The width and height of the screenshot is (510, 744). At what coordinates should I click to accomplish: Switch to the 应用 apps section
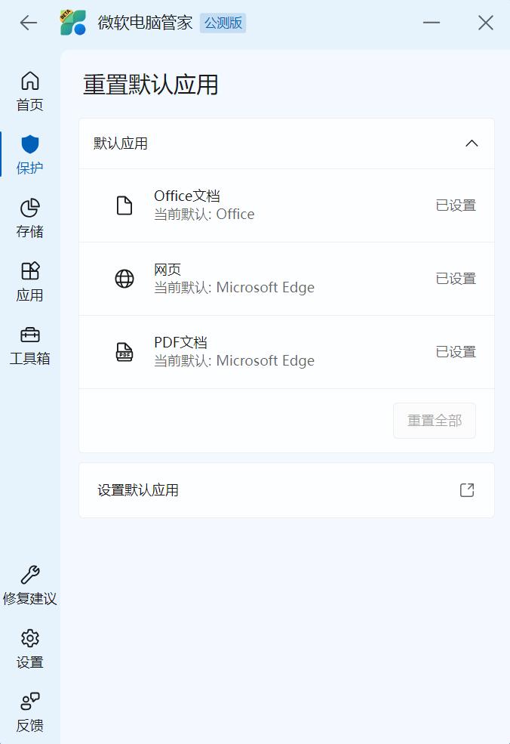click(29, 282)
